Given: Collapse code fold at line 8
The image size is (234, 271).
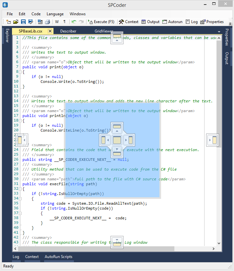Looking at the screenshot, I should [x=20, y=72].
